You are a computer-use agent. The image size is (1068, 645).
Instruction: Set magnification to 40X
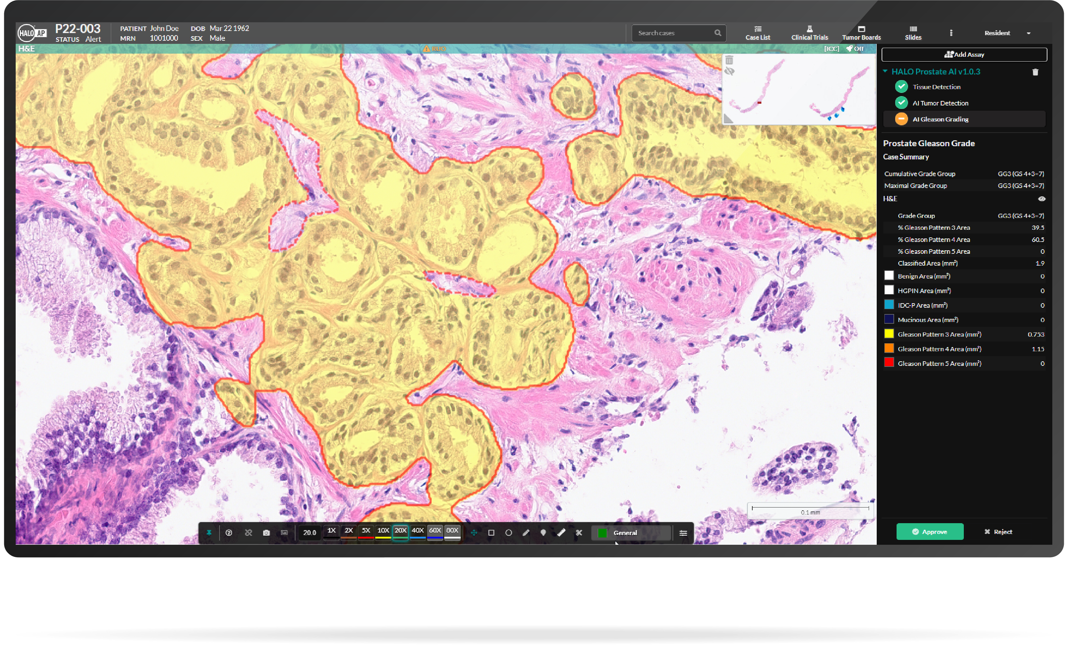coord(417,533)
